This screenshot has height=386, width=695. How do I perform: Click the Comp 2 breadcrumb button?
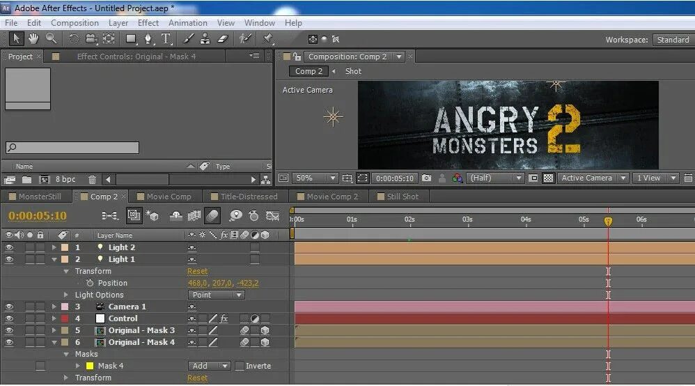click(309, 71)
